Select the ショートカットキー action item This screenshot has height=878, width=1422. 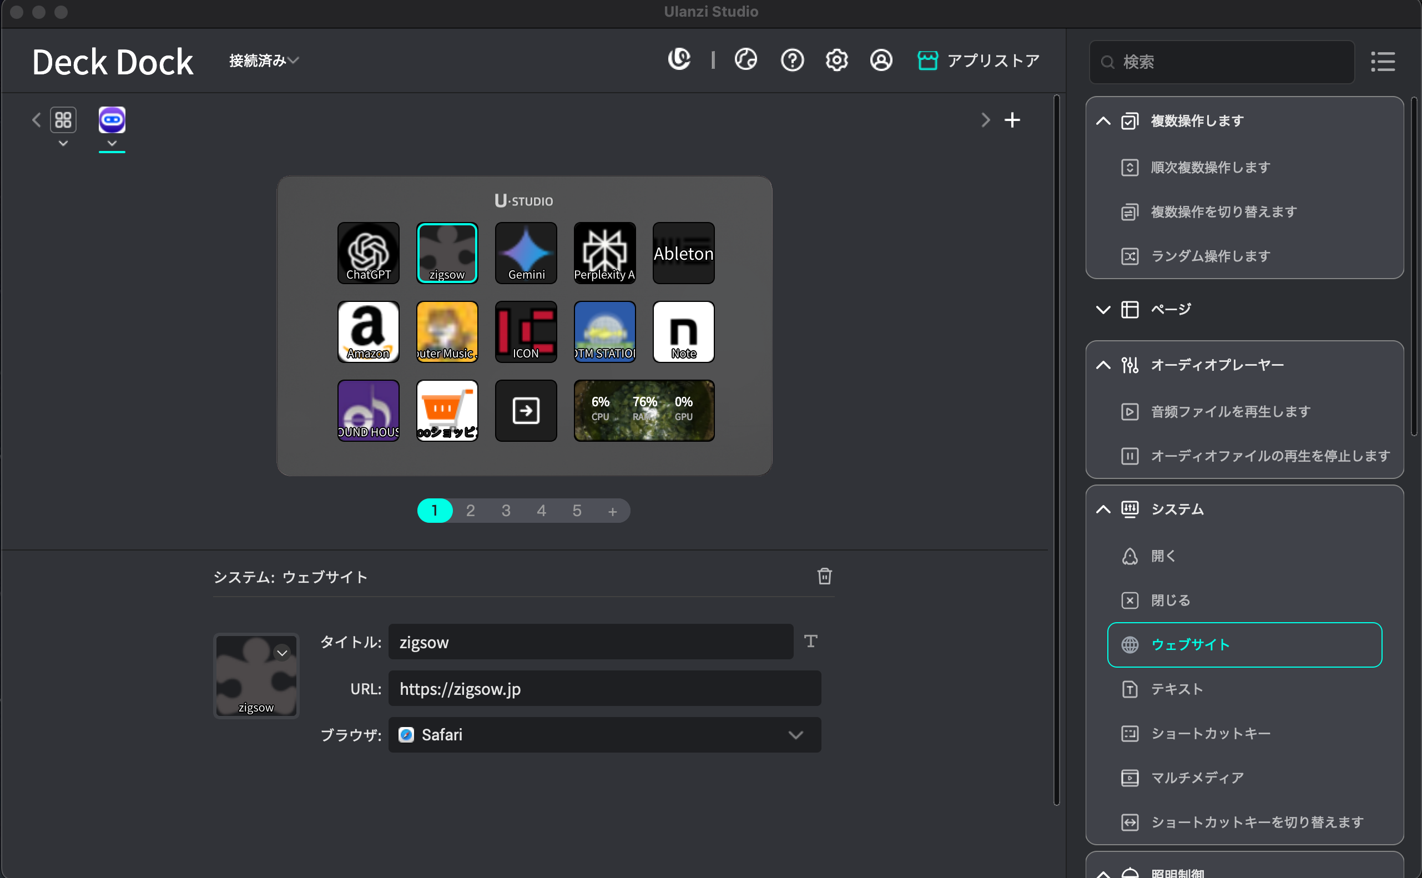coord(1210,733)
